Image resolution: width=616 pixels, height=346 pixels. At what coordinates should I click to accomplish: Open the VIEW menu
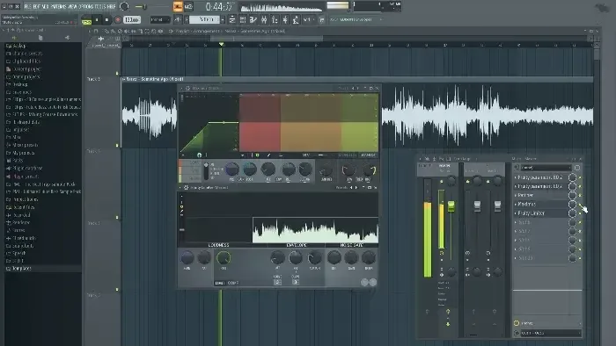click(73, 6)
